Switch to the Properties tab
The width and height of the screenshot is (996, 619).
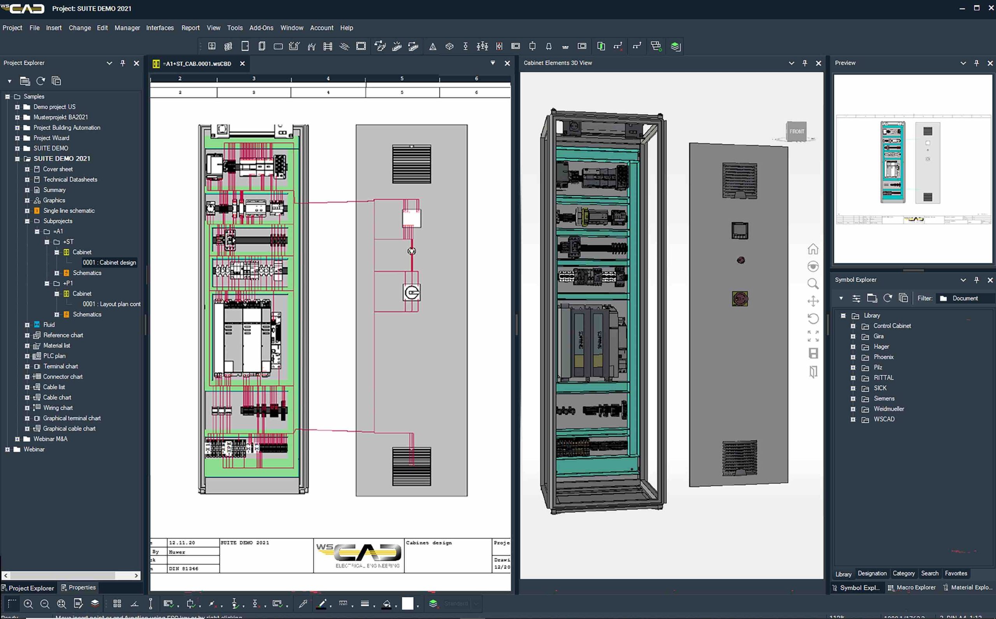[x=79, y=587]
